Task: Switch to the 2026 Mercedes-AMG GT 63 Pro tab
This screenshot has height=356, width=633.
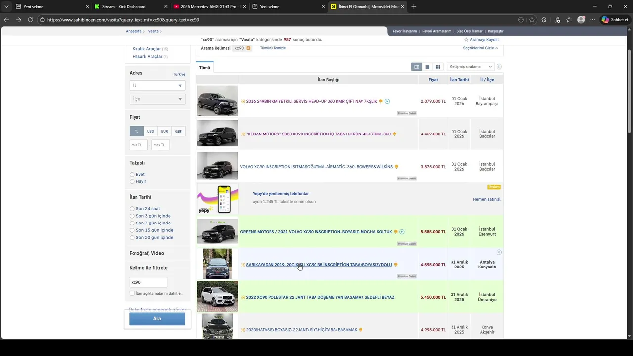Action: [x=209, y=7]
